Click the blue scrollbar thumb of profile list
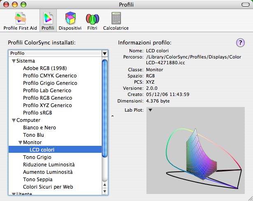253x201 pixels. pyautogui.click(x=105, y=108)
